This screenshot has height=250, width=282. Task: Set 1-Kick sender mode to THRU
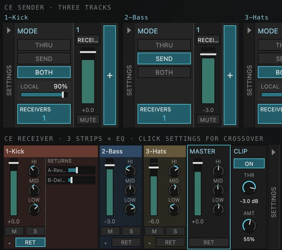[x=44, y=45]
